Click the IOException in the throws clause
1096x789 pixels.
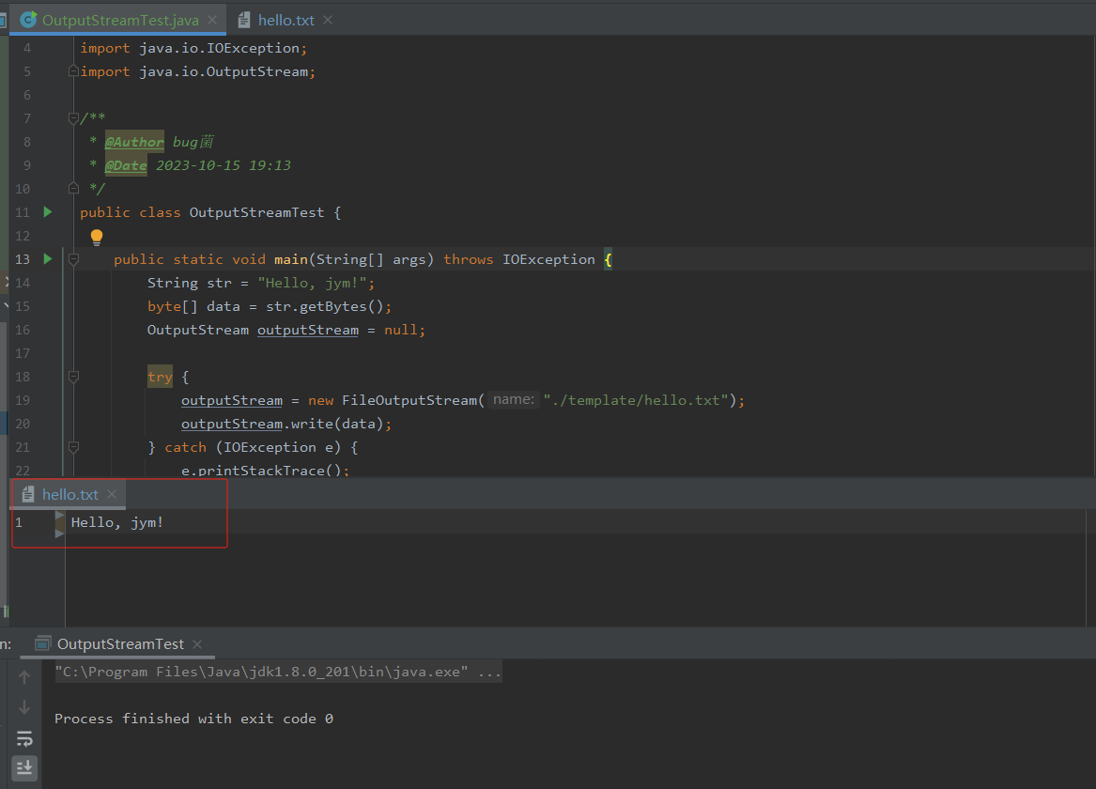pos(548,259)
